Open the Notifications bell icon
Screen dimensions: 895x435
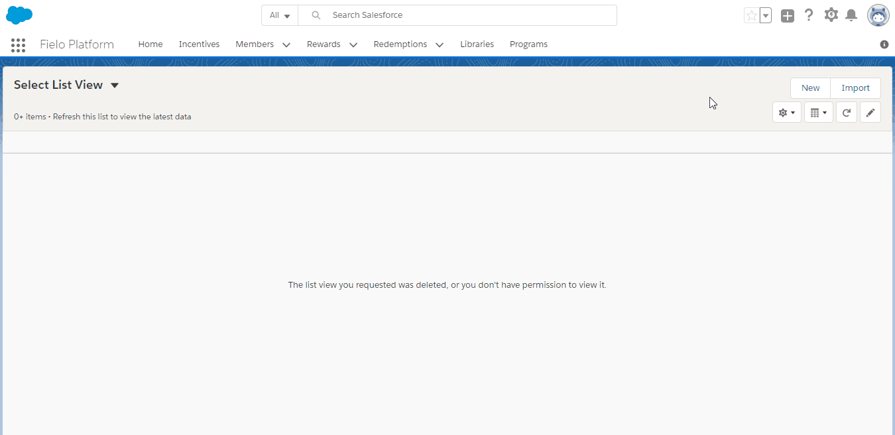click(852, 15)
